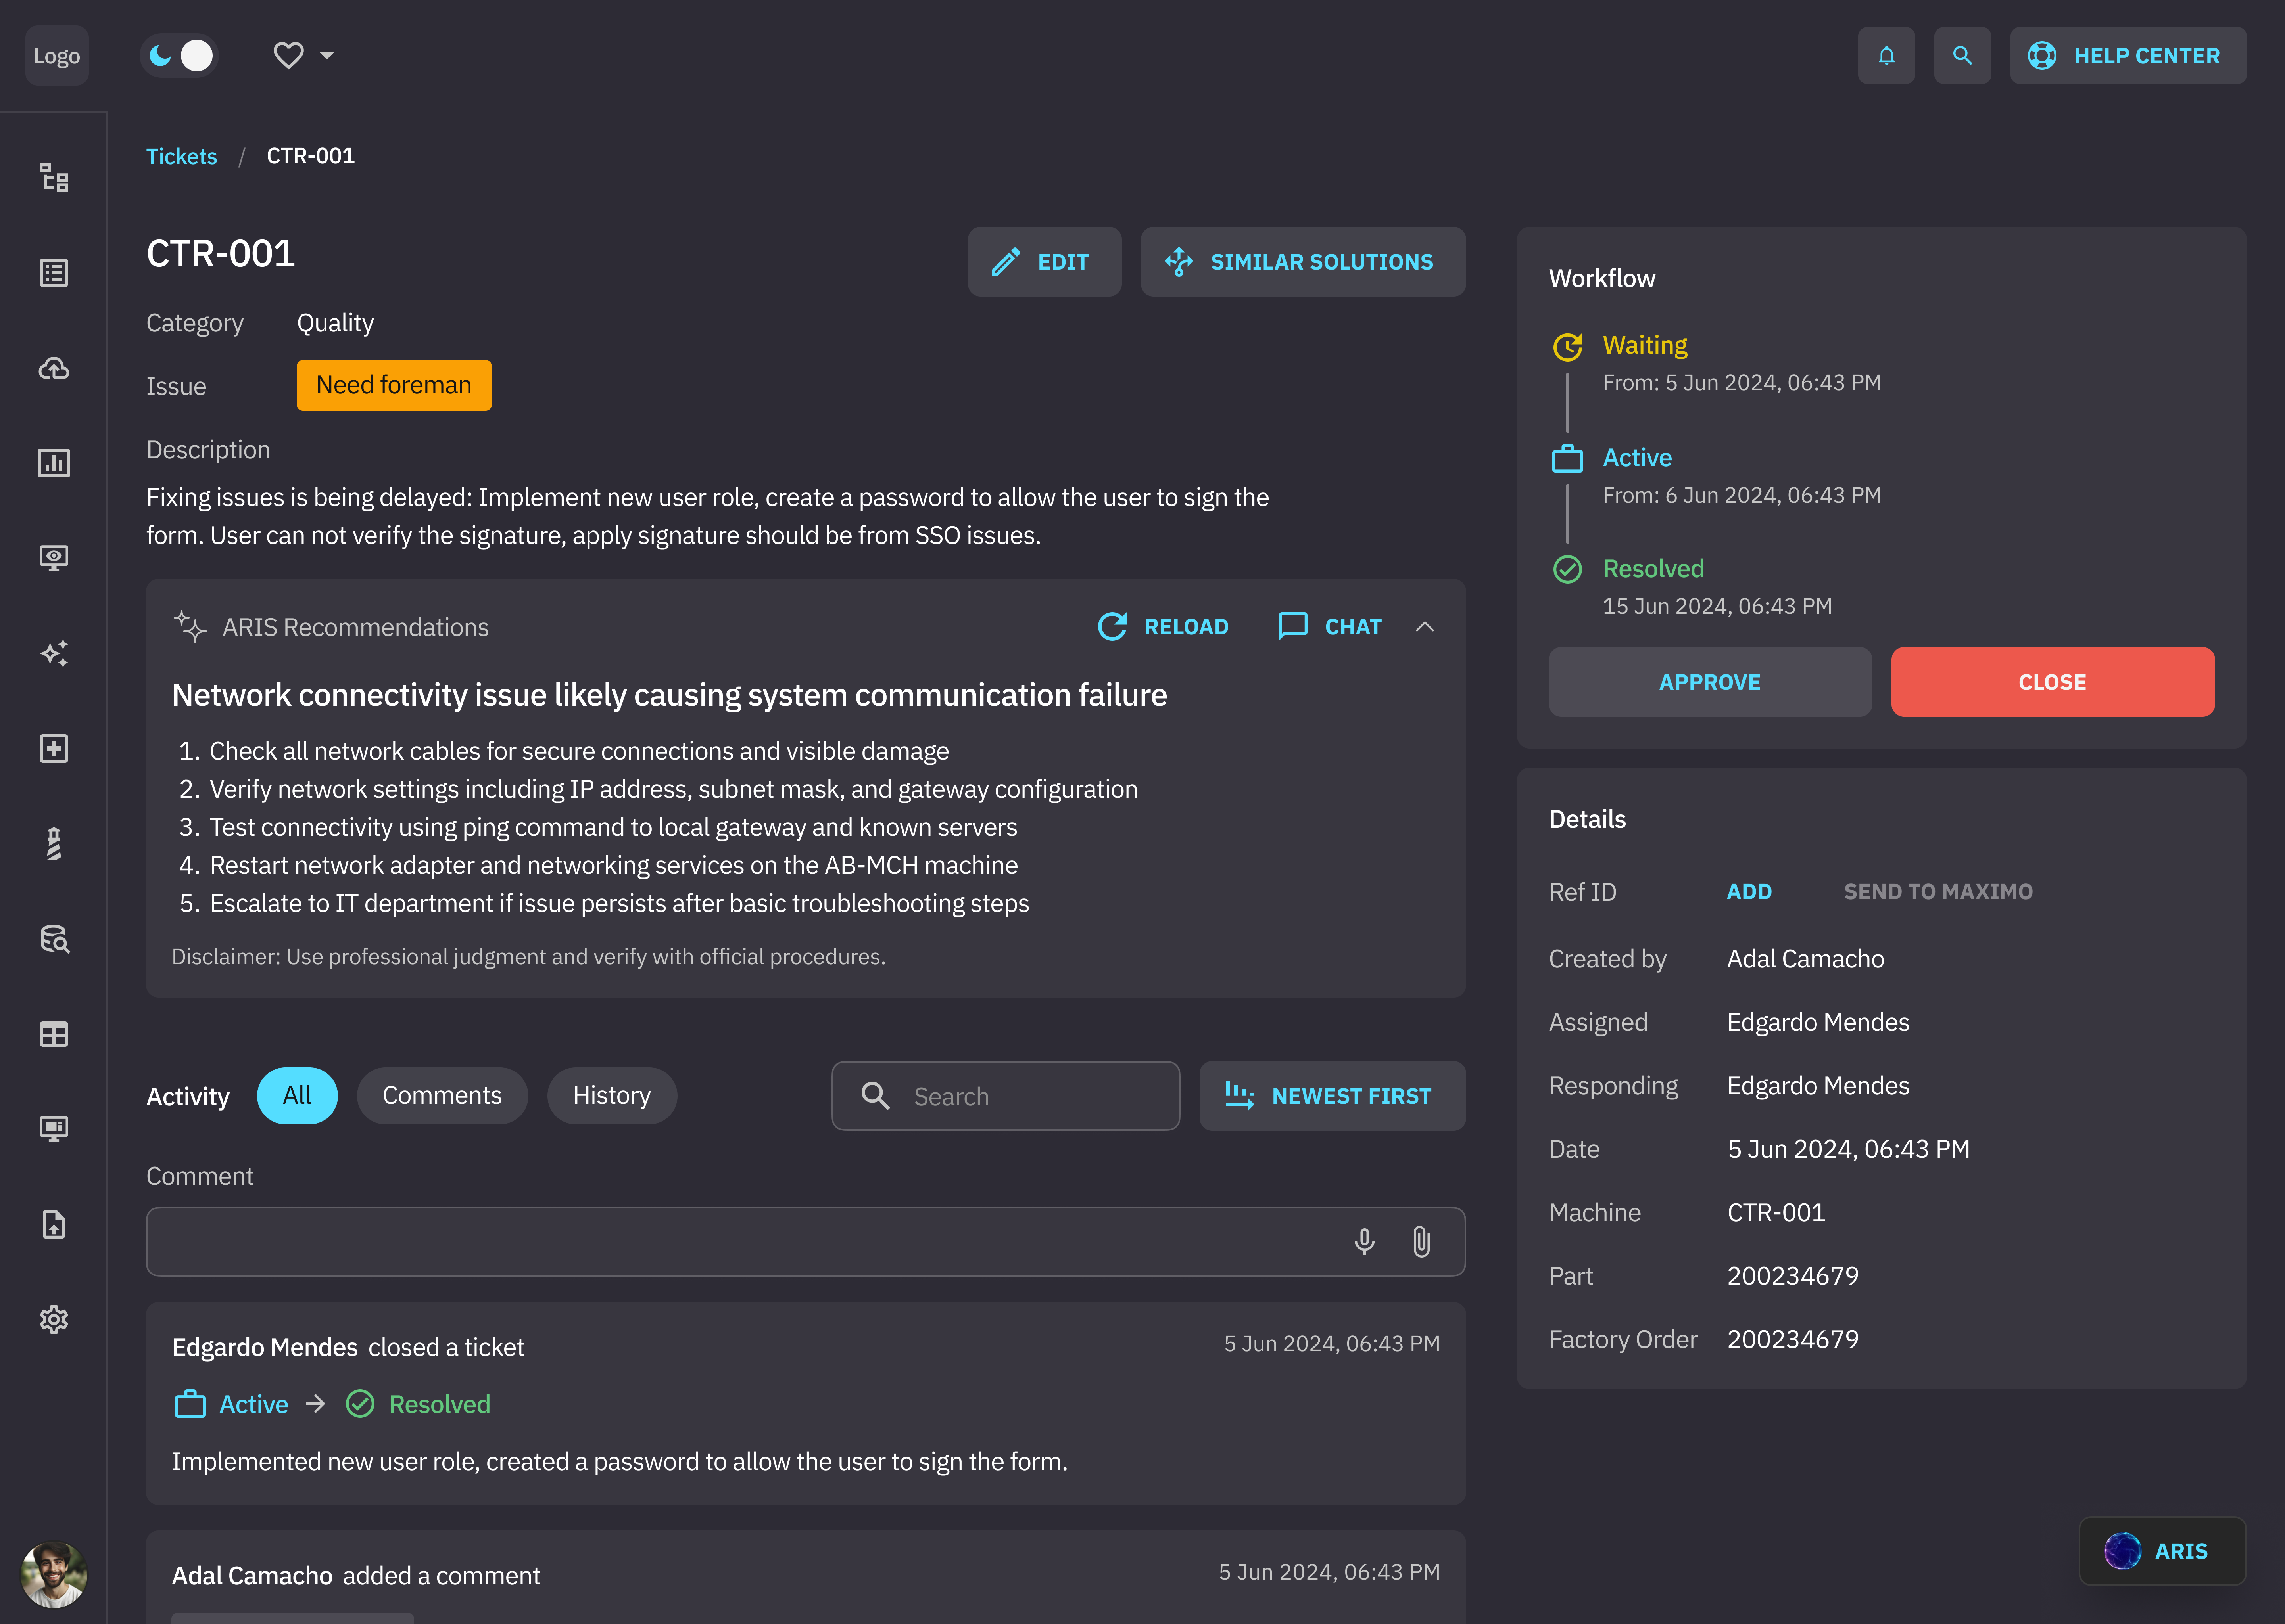Collapse the ARIS Recommendations panel
Viewport: 2285px width, 1624px height.
point(1425,627)
